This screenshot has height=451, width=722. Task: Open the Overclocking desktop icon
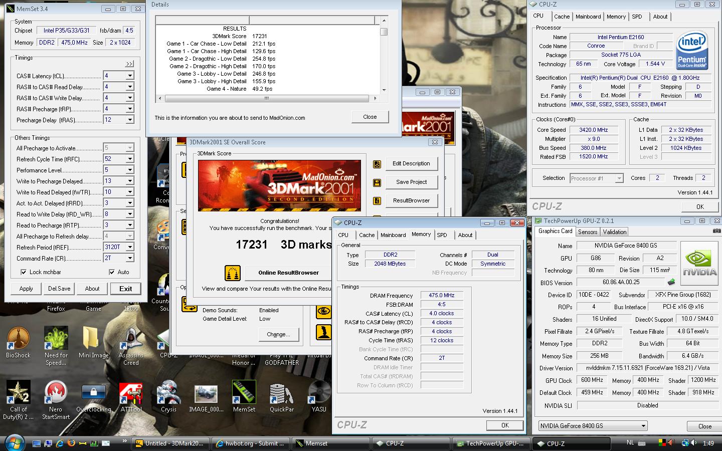pyautogui.click(x=94, y=396)
